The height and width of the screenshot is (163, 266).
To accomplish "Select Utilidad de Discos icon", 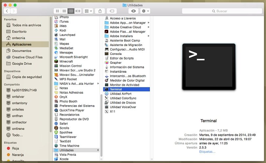I will 107,103.
